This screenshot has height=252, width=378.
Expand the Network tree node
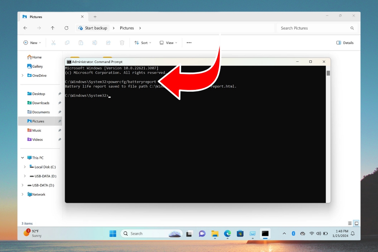[22, 194]
